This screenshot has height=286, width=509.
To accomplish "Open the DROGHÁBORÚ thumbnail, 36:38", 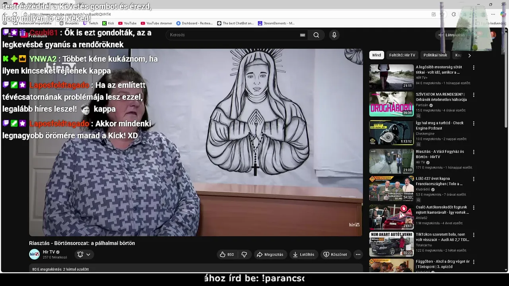I will [391, 104].
